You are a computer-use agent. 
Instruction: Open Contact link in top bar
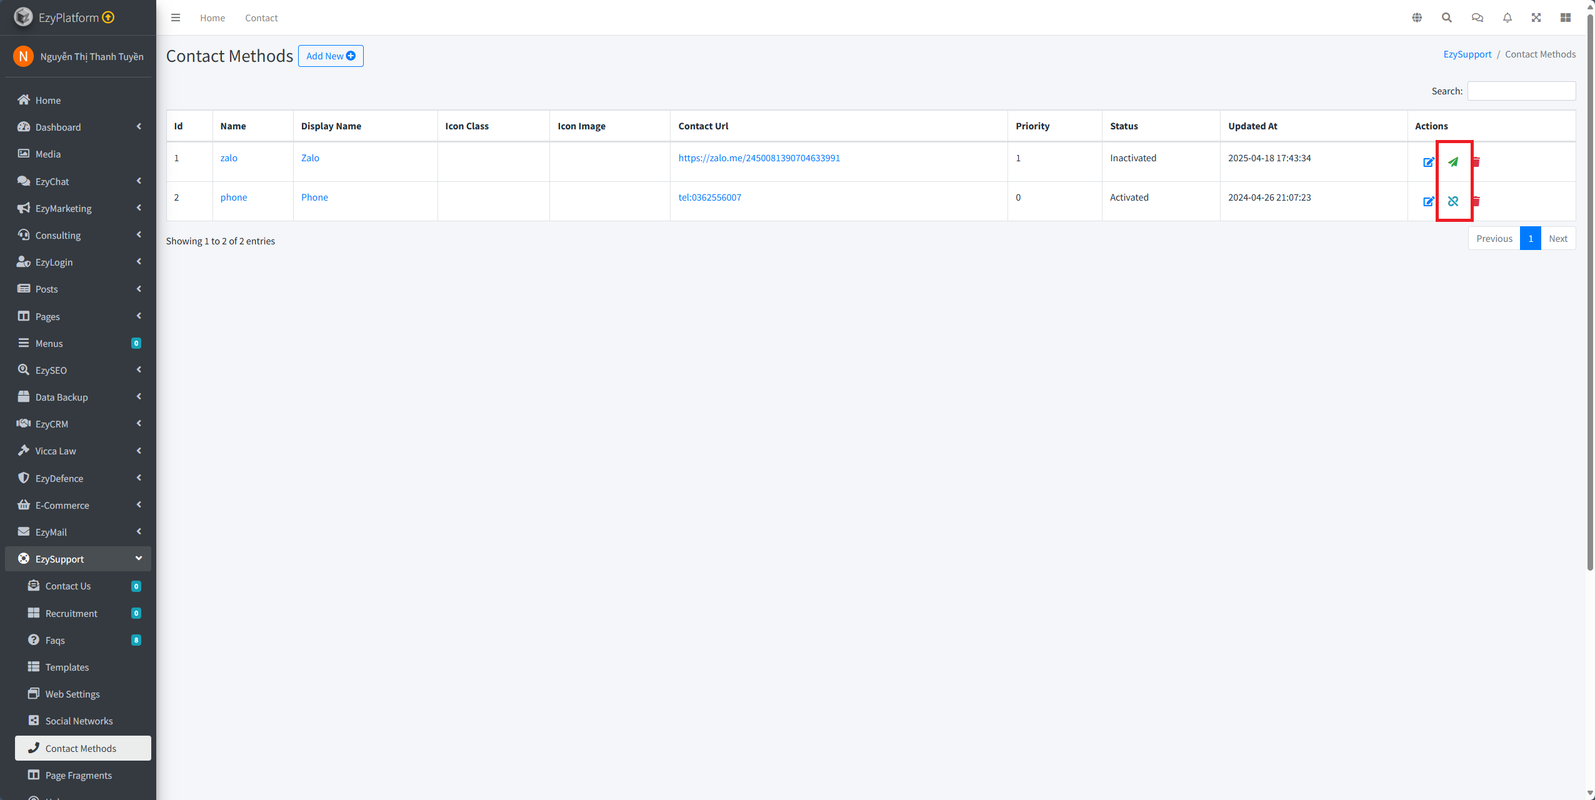261,17
